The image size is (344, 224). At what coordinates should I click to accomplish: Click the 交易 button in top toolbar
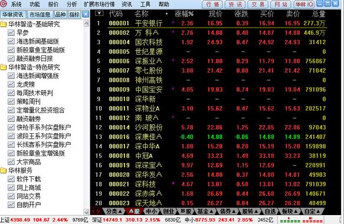click(x=258, y=4)
